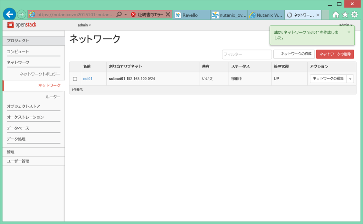Expand the データベース sidebar menu
363x224 pixels.
[x=34, y=128]
